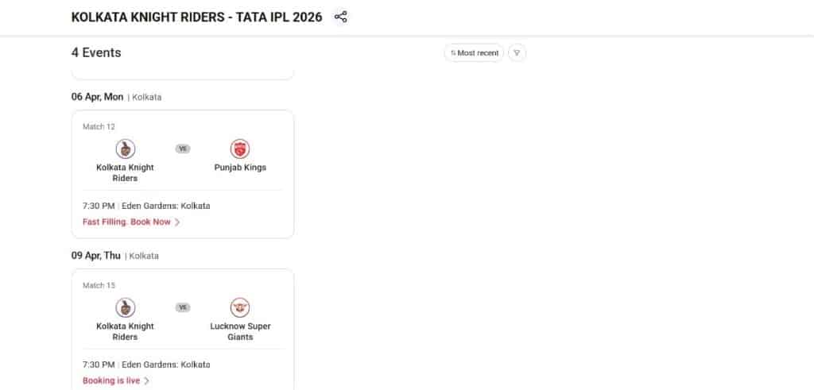Click the VS badge in Match 12
This screenshot has width=814, height=390.
click(x=183, y=149)
